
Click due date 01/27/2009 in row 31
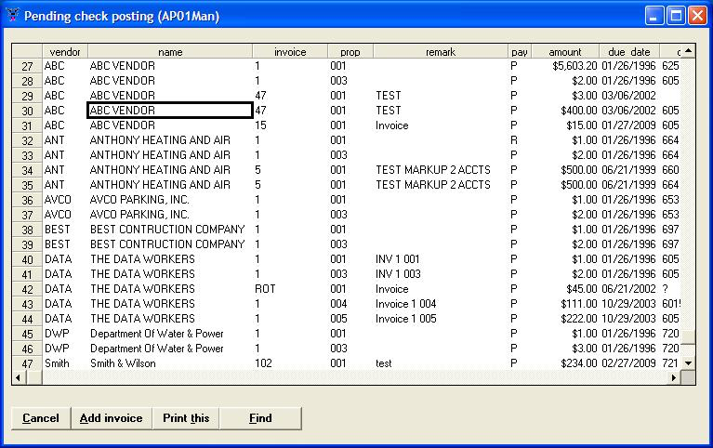(629, 125)
